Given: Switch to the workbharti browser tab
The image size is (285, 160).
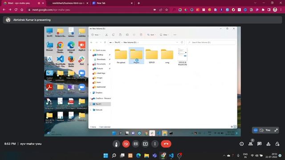Looking at the screenshot, I should coord(68,3).
